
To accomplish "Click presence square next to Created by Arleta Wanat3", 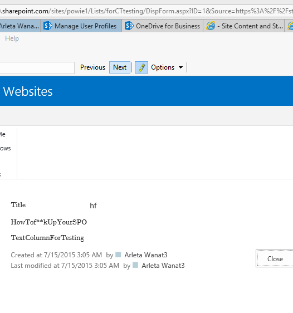I will point(118,255).
